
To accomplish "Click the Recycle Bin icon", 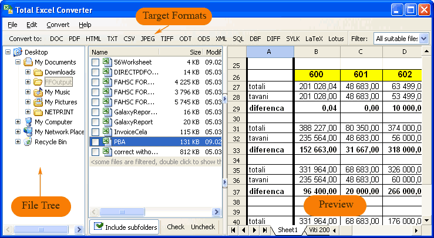I will 28,142.
